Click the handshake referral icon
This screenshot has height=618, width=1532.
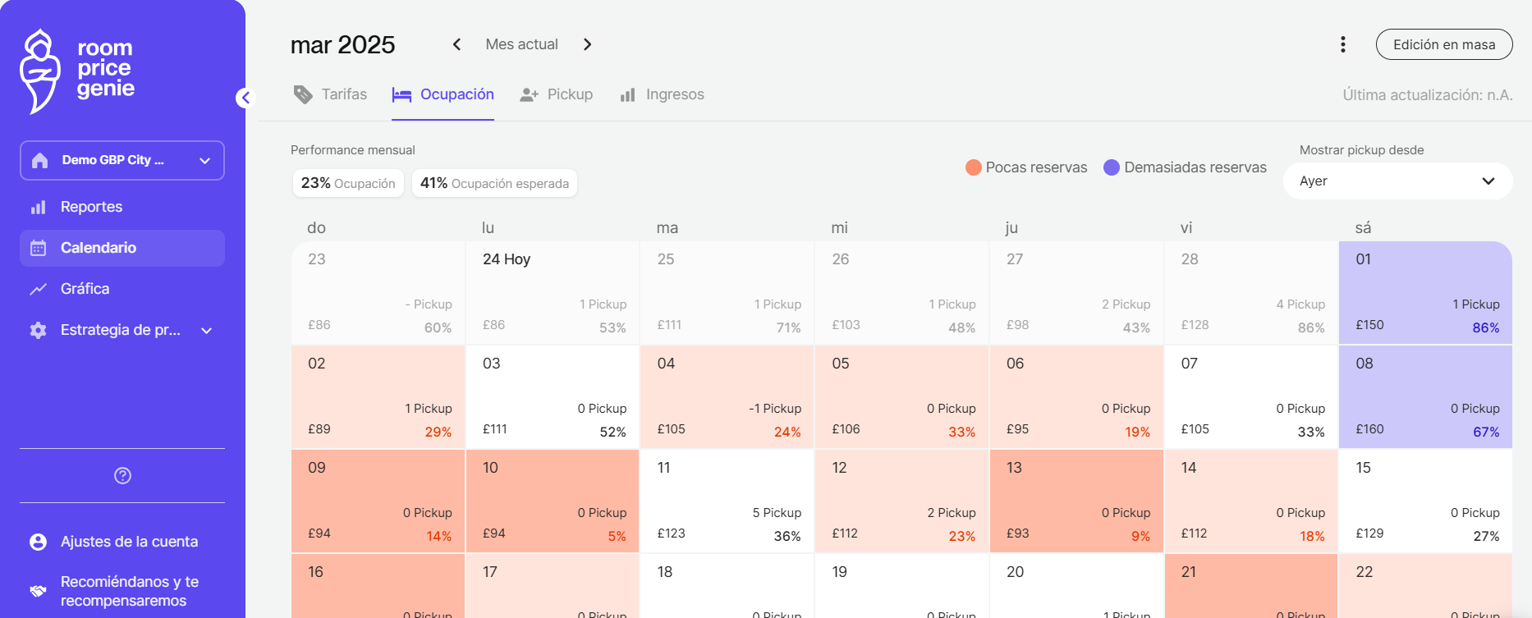pyautogui.click(x=38, y=591)
